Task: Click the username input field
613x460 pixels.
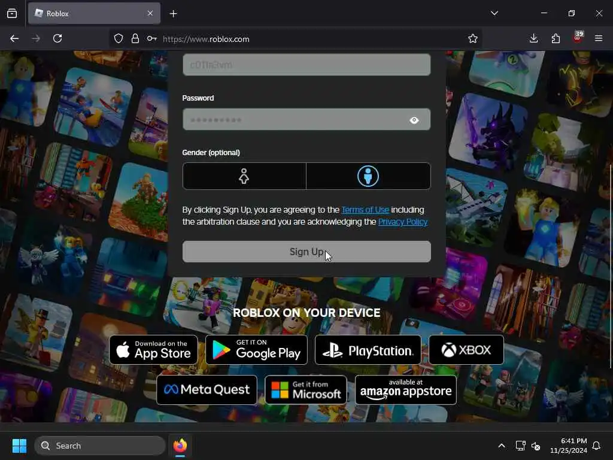Action: pyautogui.click(x=306, y=65)
